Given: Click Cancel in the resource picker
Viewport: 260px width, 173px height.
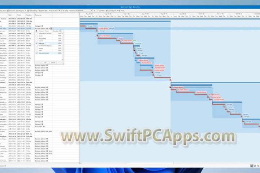Looking at the screenshot, I should tap(53, 63).
